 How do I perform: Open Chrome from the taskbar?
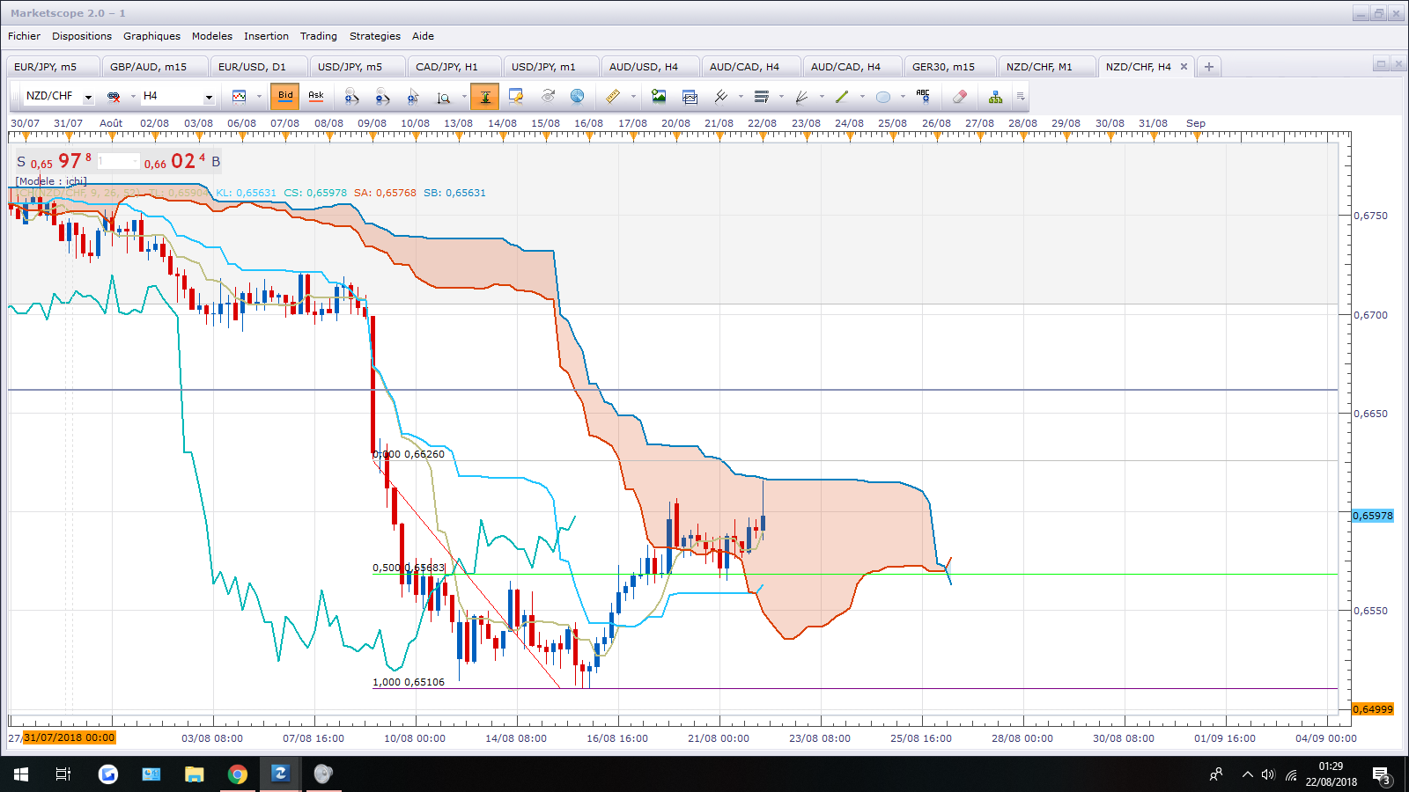click(237, 774)
